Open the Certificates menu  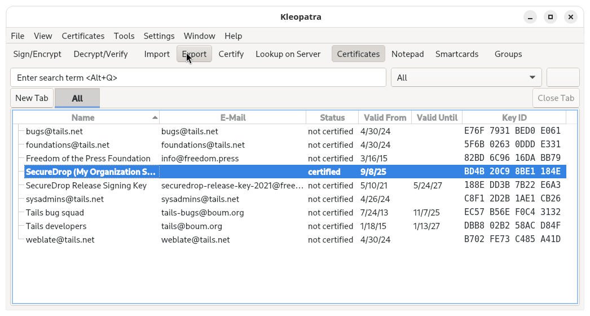pos(83,36)
